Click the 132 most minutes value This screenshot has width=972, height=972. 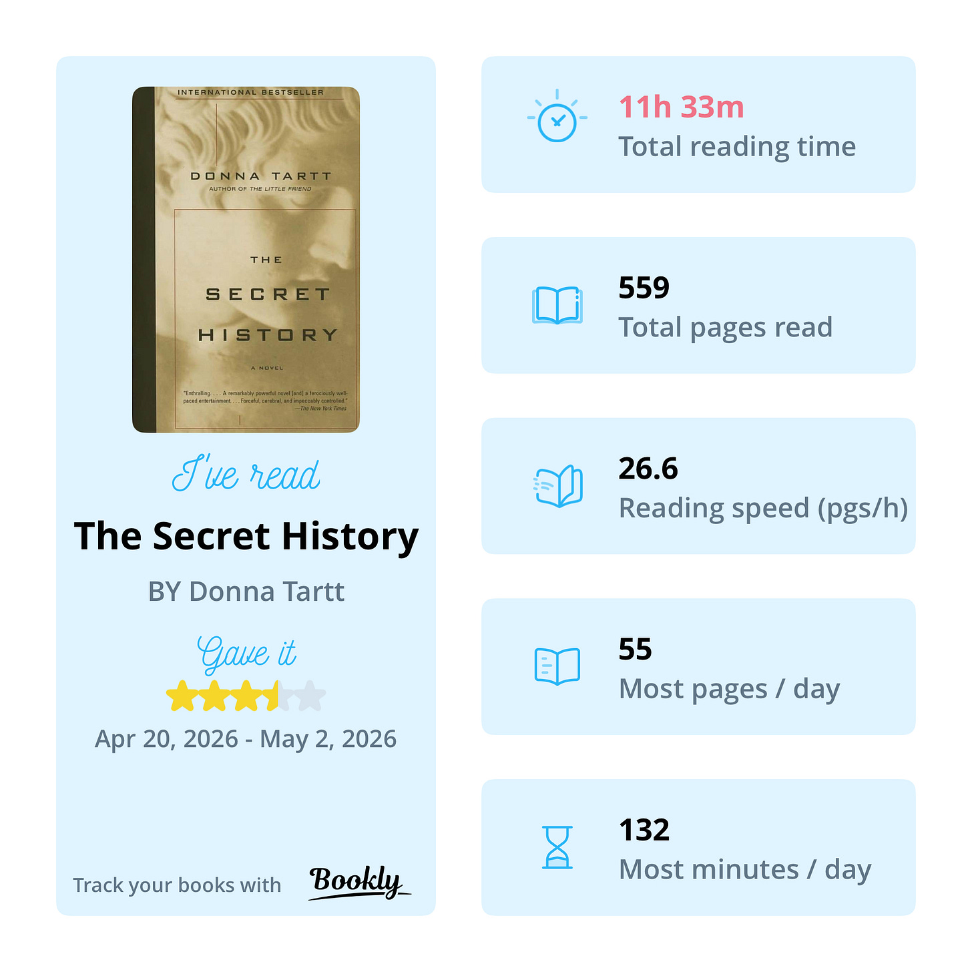[644, 830]
